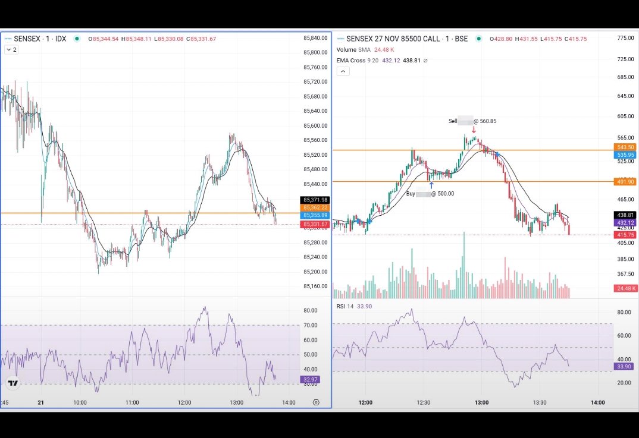Click the green market status dot on SENSEX IDX chart
639x438 pixels.
[x=77, y=39]
